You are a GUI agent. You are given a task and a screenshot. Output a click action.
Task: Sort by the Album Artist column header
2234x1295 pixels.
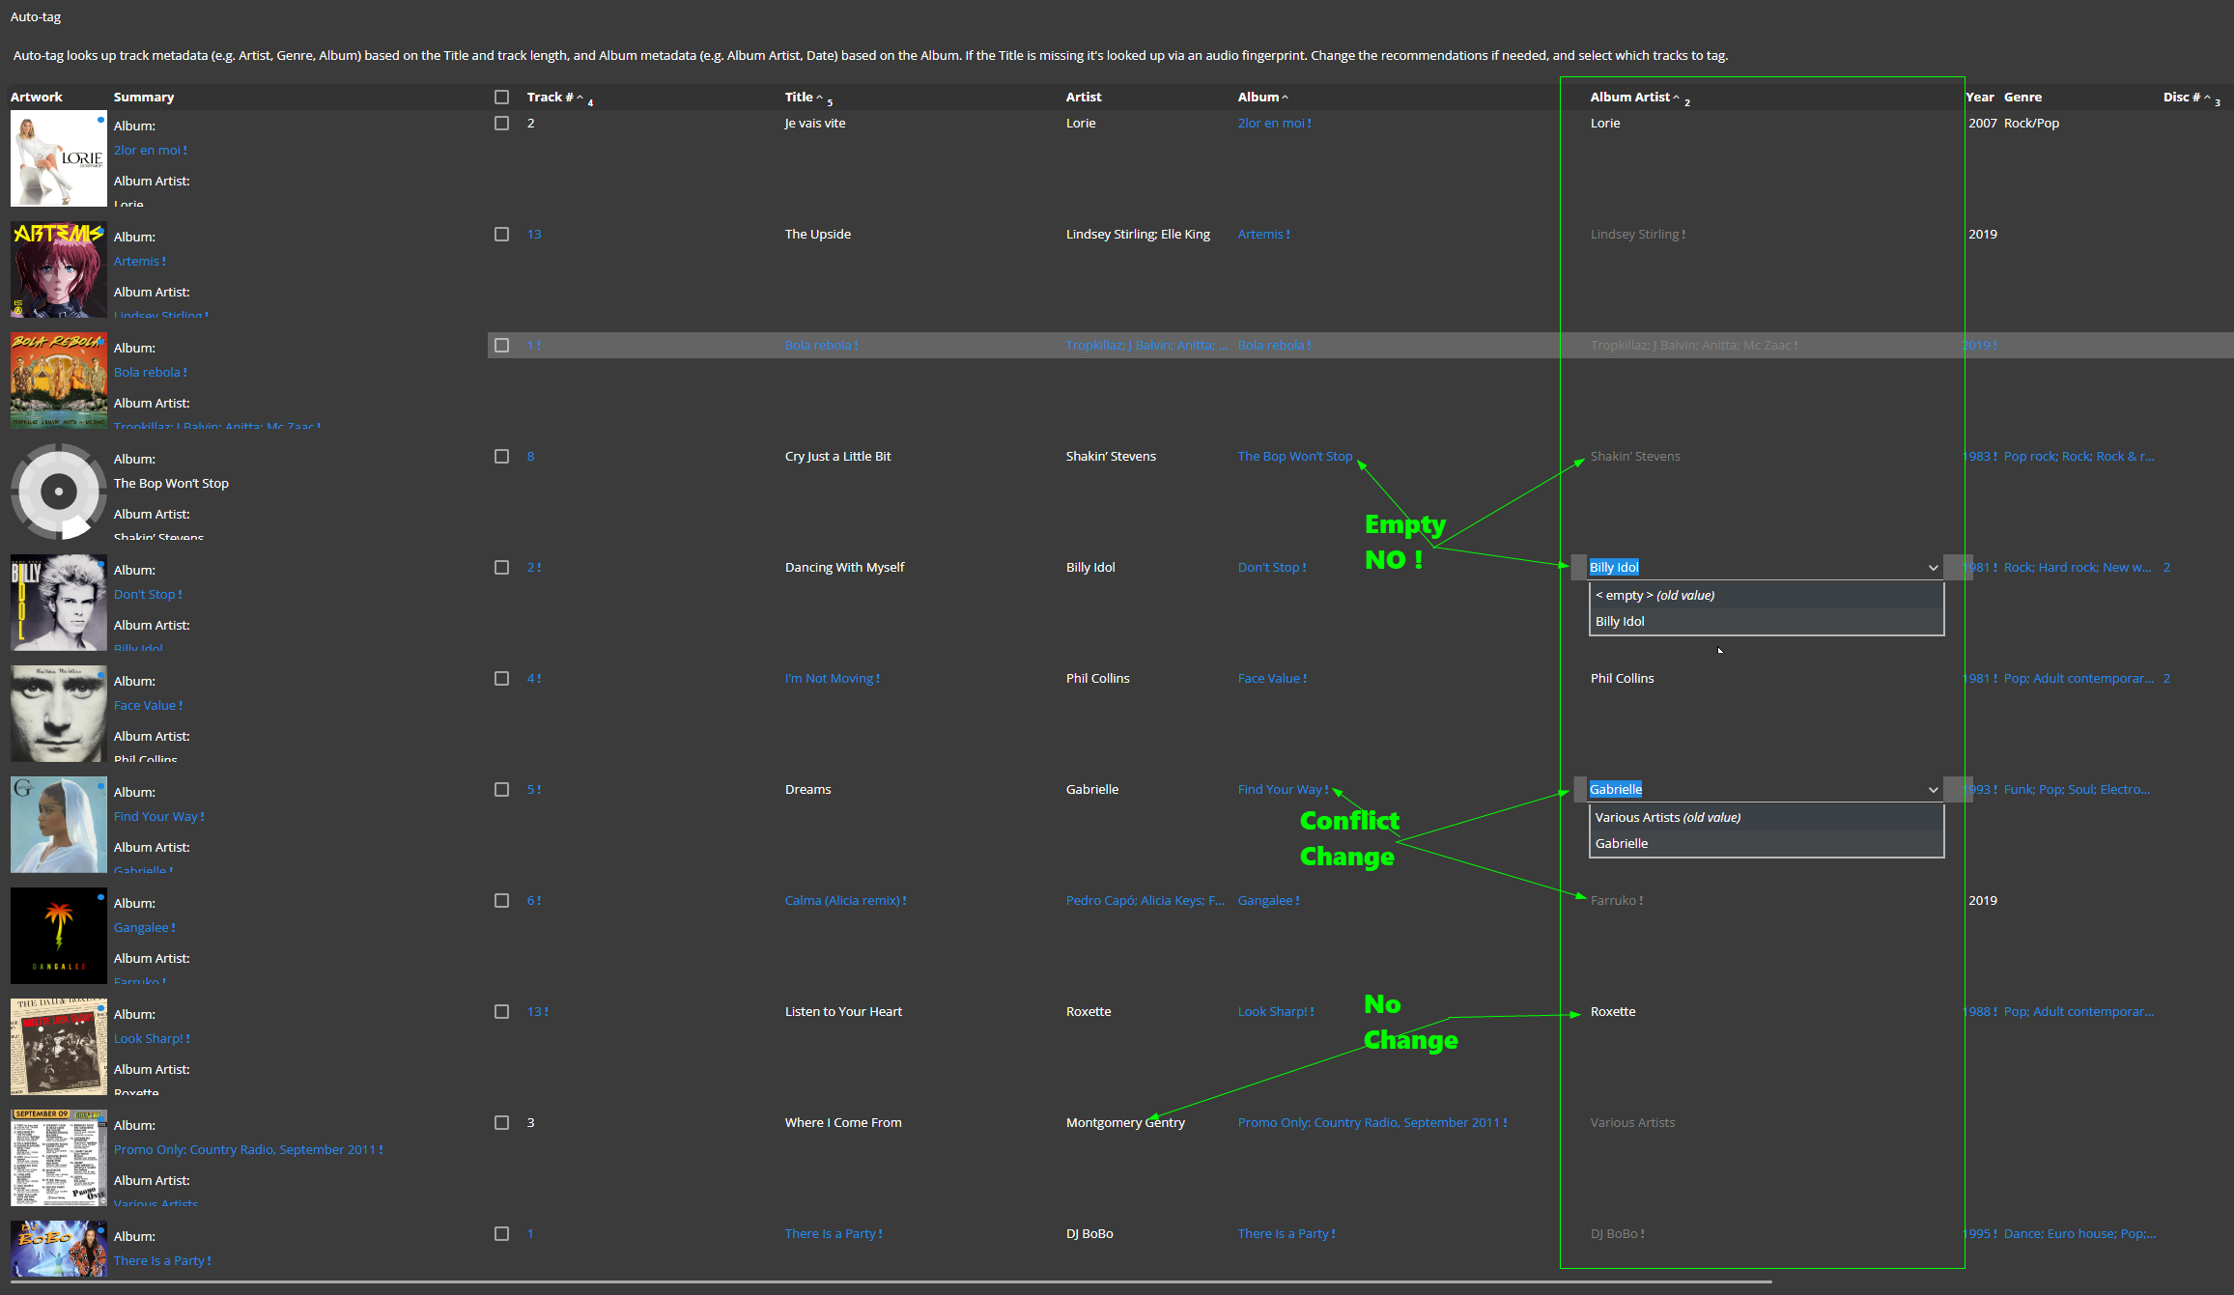[x=1629, y=97]
